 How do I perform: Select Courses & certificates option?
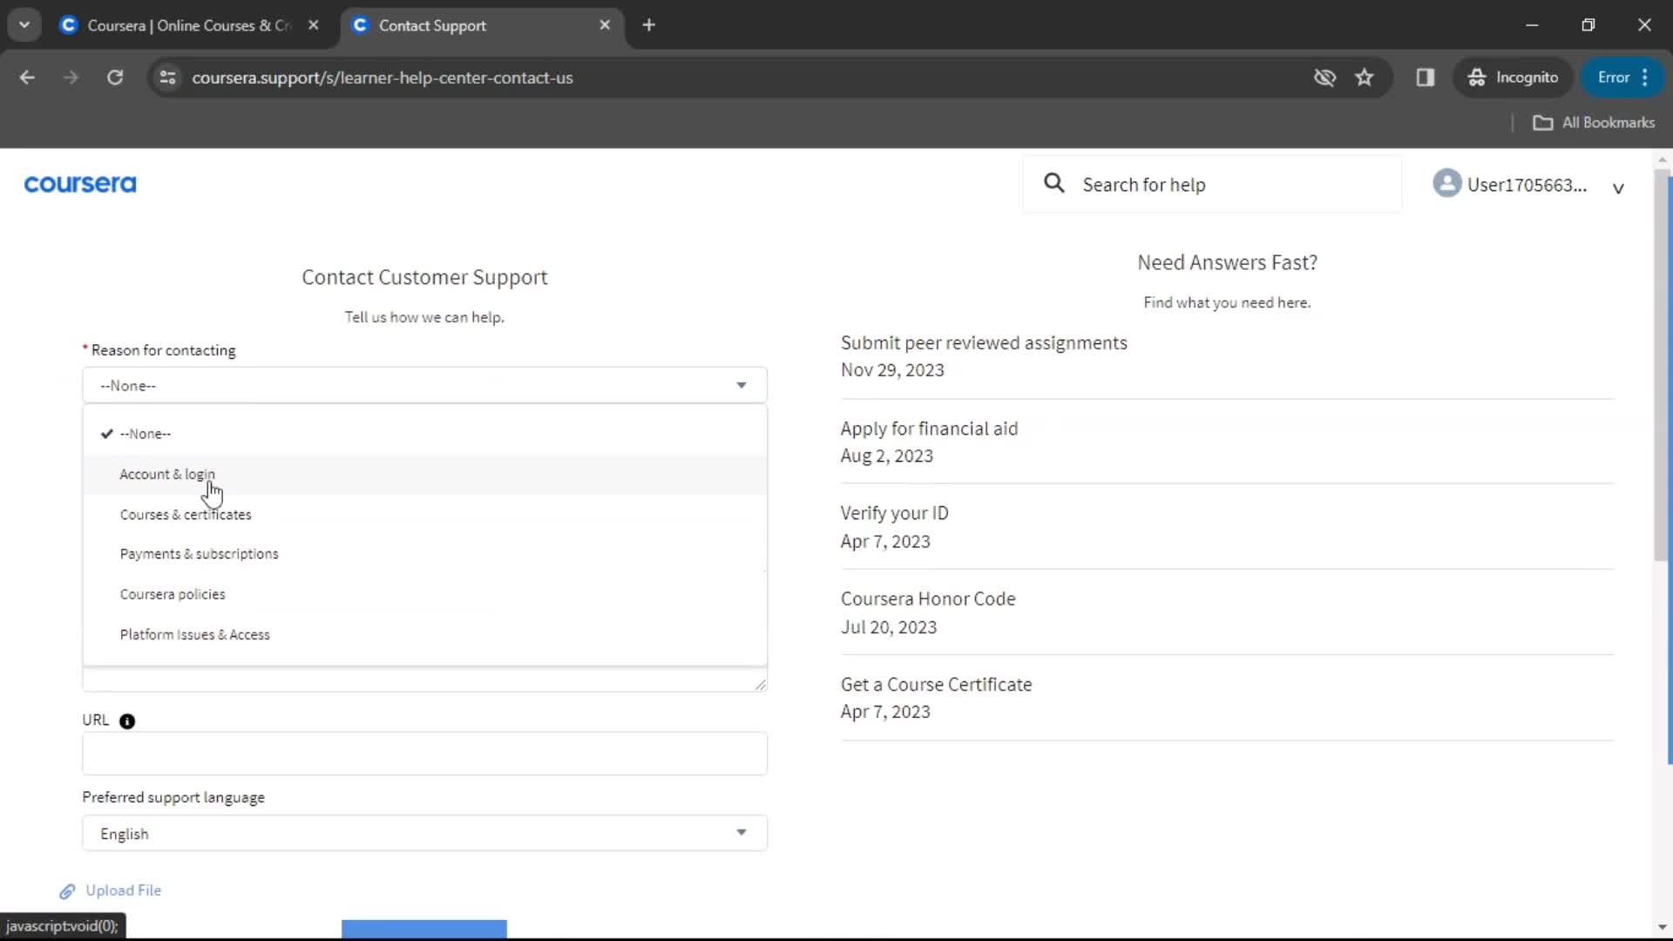425,515
